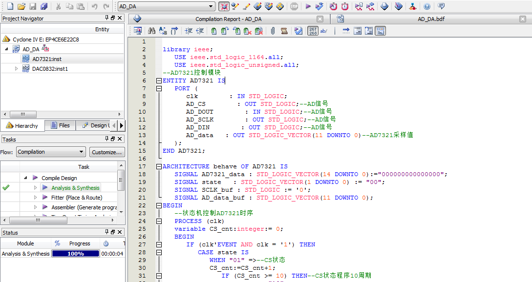Click the Customize... button
The height and width of the screenshot is (282, 532).
click(x=107, y=152)
